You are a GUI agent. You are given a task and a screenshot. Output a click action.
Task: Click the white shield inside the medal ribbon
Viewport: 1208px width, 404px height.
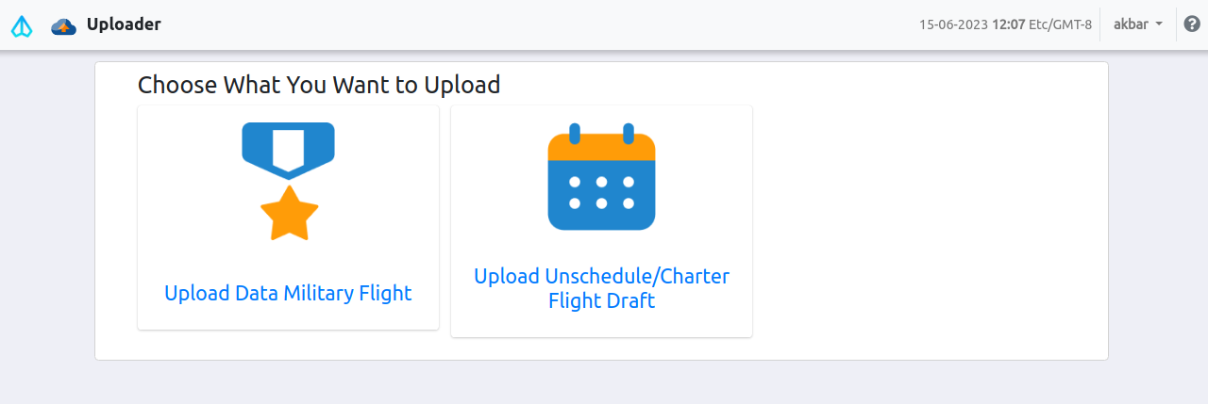[x=288, y=151]
